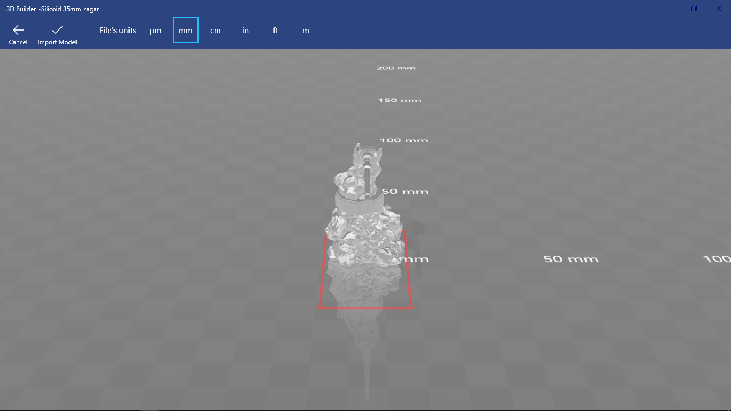The width and height of the screenshot is (731, 411).
Task: Restore down the 3D Builder window
Action: click(694, 9)
